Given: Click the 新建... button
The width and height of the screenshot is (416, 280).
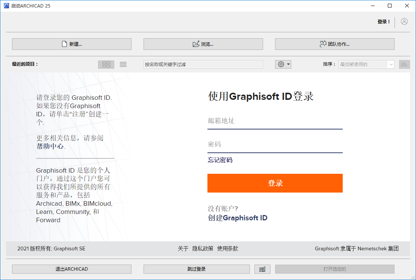Looking at the screenshot, I should (72, 44).
